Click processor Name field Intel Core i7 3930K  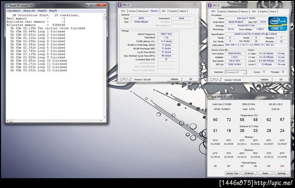[x=246, y=18]
